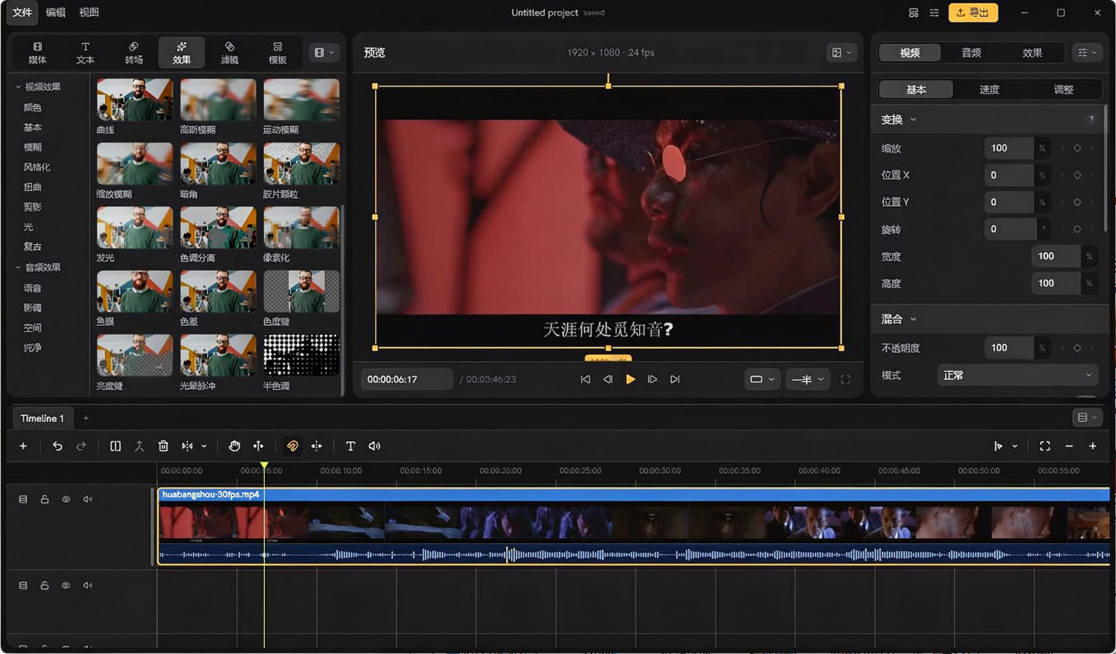Image resolution: width=1116 pixels, height=654 pixels.
Task: Collapse the 混合 section
Action: pyautogui.click(x=914, y=319)
